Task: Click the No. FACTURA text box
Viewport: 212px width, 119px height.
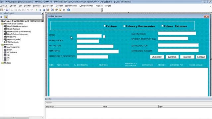Action: coord(95,46)
